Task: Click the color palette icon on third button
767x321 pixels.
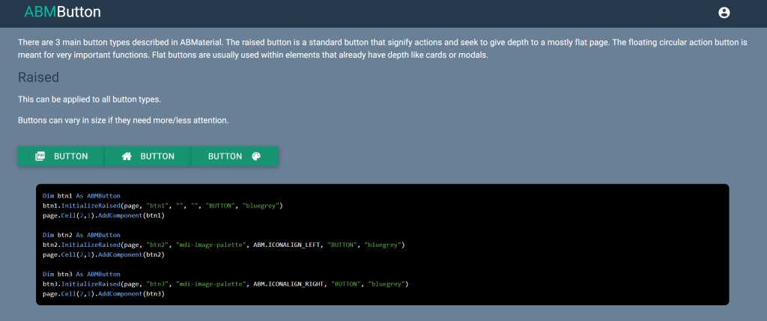Action: coord(256,156)
